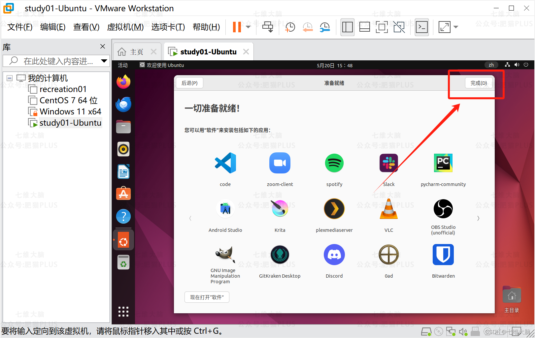Click the Ubuntu volume icon in top bar

517,65
